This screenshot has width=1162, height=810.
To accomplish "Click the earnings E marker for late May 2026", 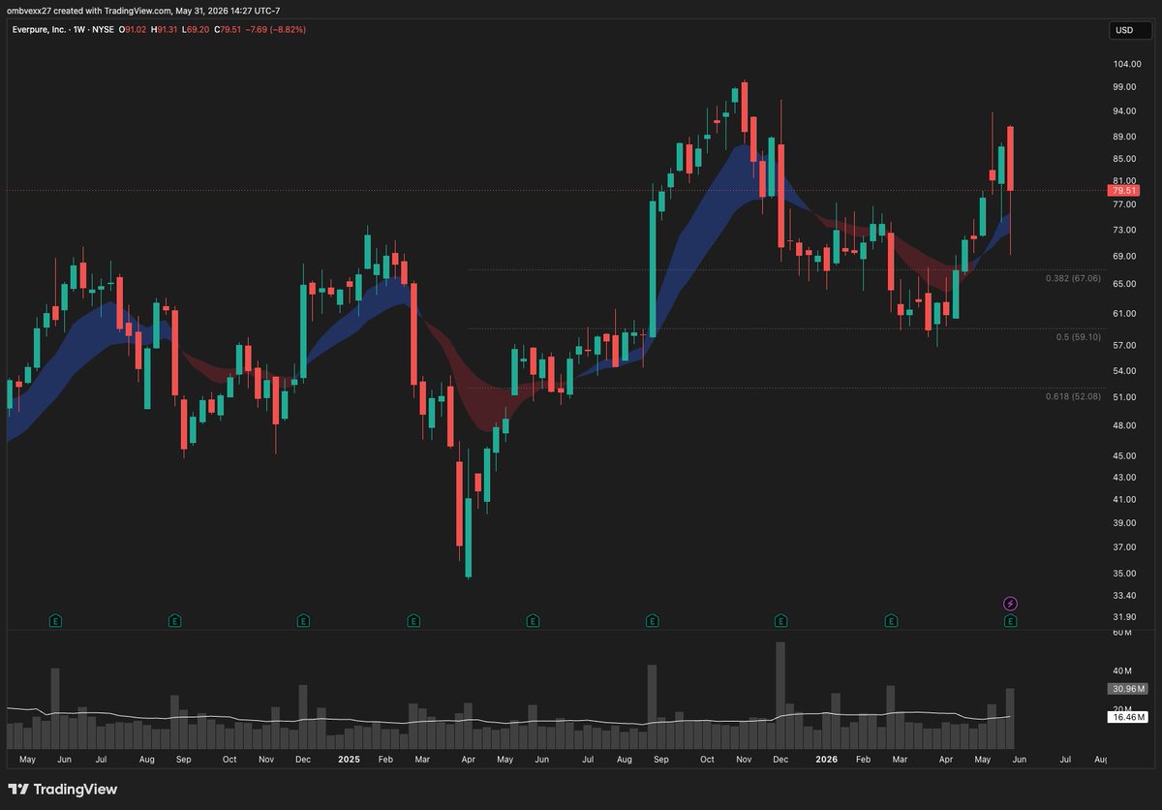I will pyautogui.click(x=1010, y=620).
